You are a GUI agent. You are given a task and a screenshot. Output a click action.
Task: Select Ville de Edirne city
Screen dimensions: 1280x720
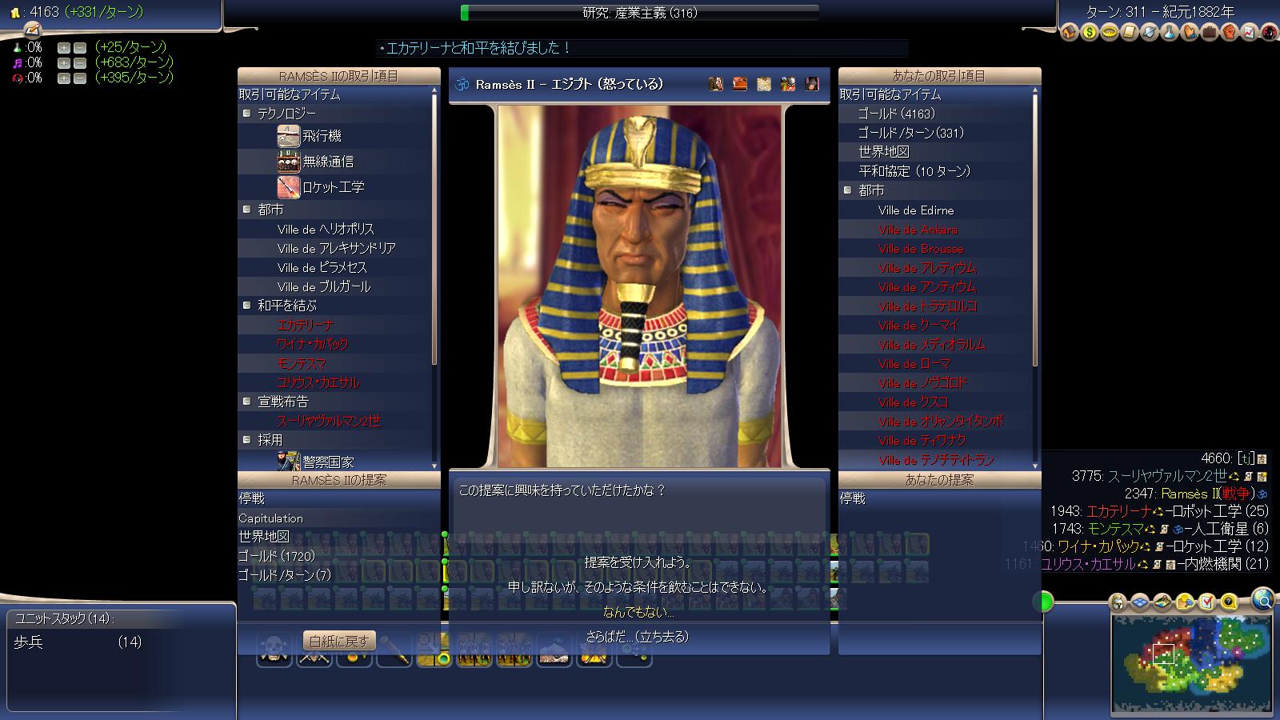point(915,210)
